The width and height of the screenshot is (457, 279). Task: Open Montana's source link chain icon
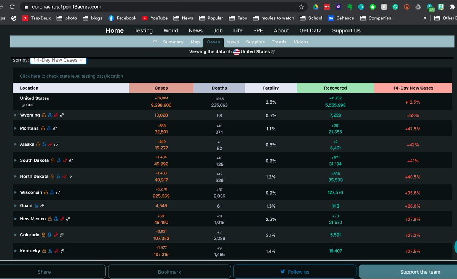pyautogui.click(x=55, y=128)
